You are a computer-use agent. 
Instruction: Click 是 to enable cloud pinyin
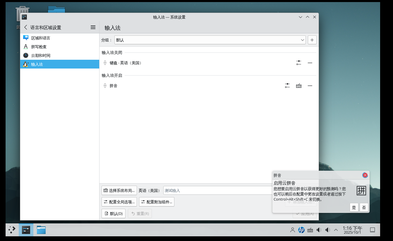tap(354, 207)
